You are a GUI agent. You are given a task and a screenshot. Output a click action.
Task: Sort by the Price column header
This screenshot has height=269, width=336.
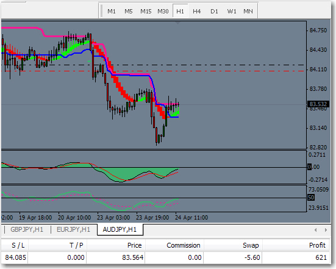pyautogui.click(x=116, y=245)
